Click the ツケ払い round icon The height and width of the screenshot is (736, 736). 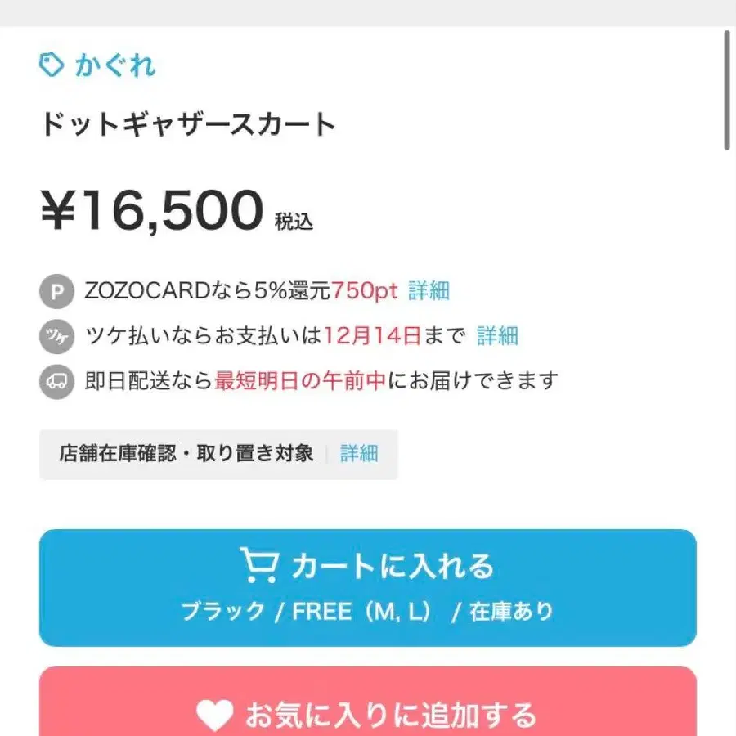[56, 336]
